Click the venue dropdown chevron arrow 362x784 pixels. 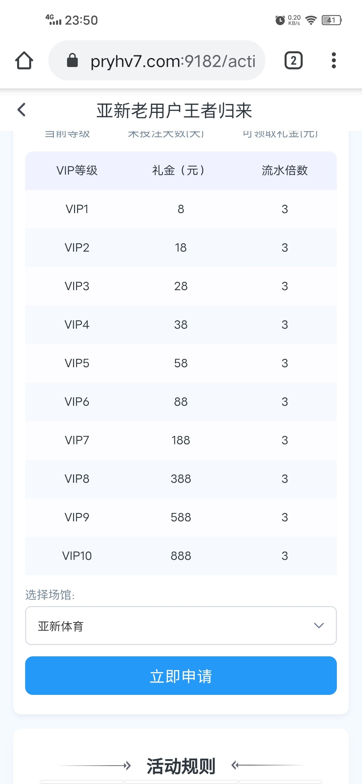318,626
